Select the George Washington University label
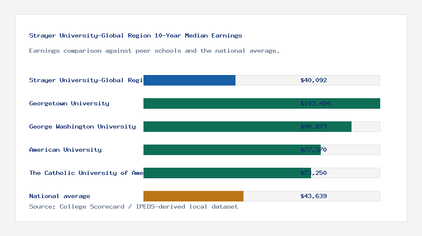The image size is (422, 236). [82, 126]
